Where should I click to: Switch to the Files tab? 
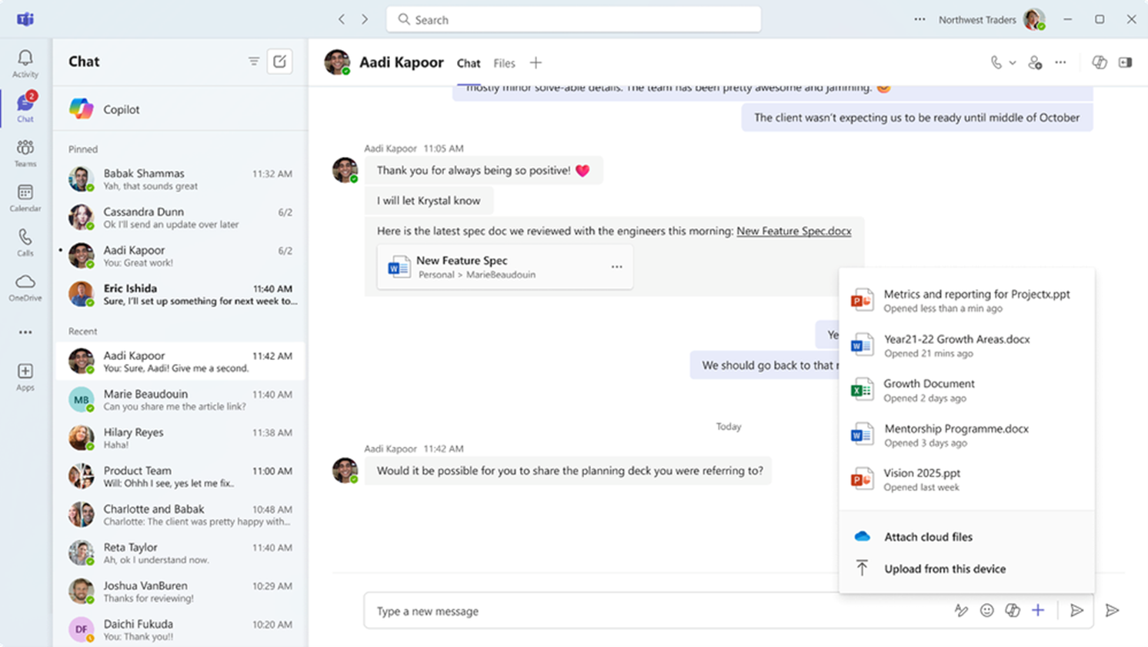pyautogui.click(x=504, y=63)
